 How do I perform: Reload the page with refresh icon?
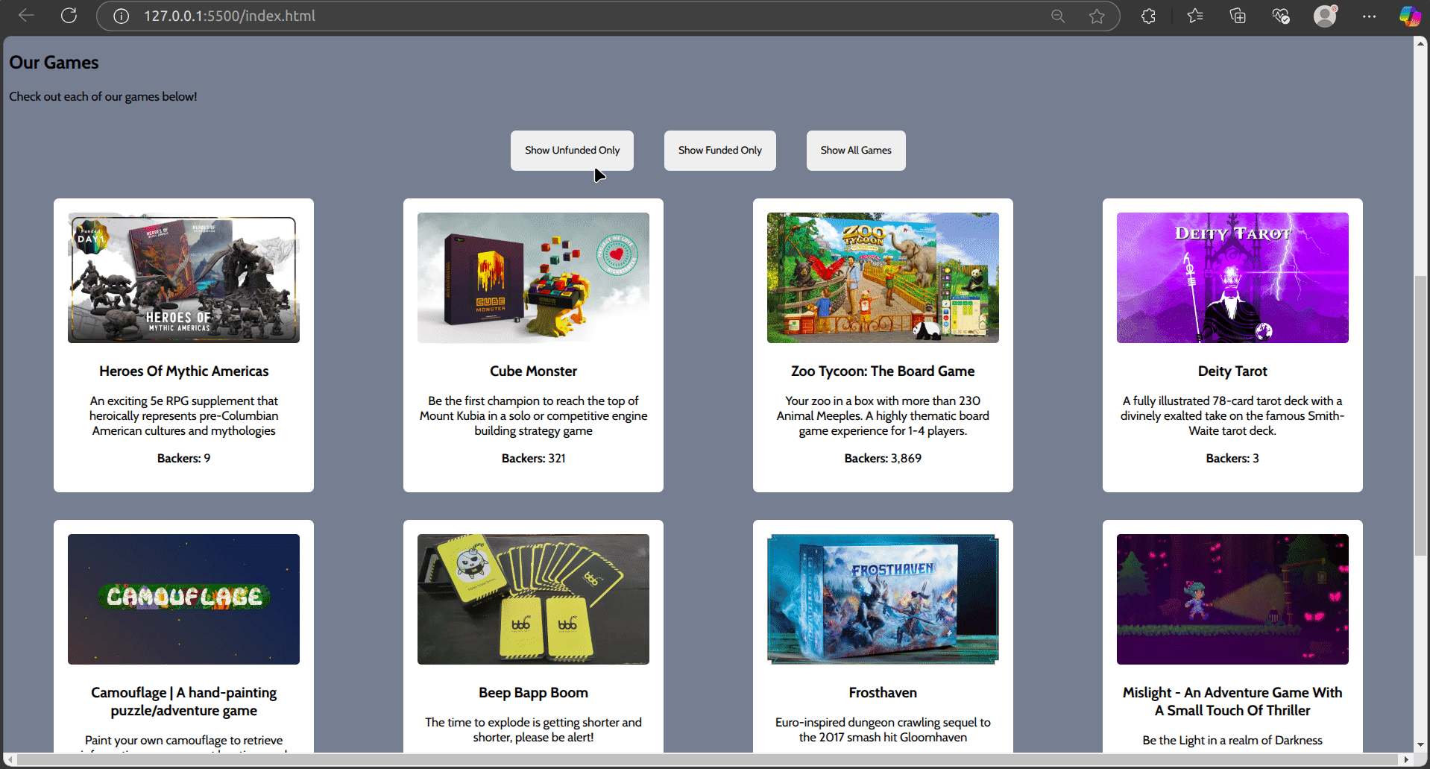(69, 16)
